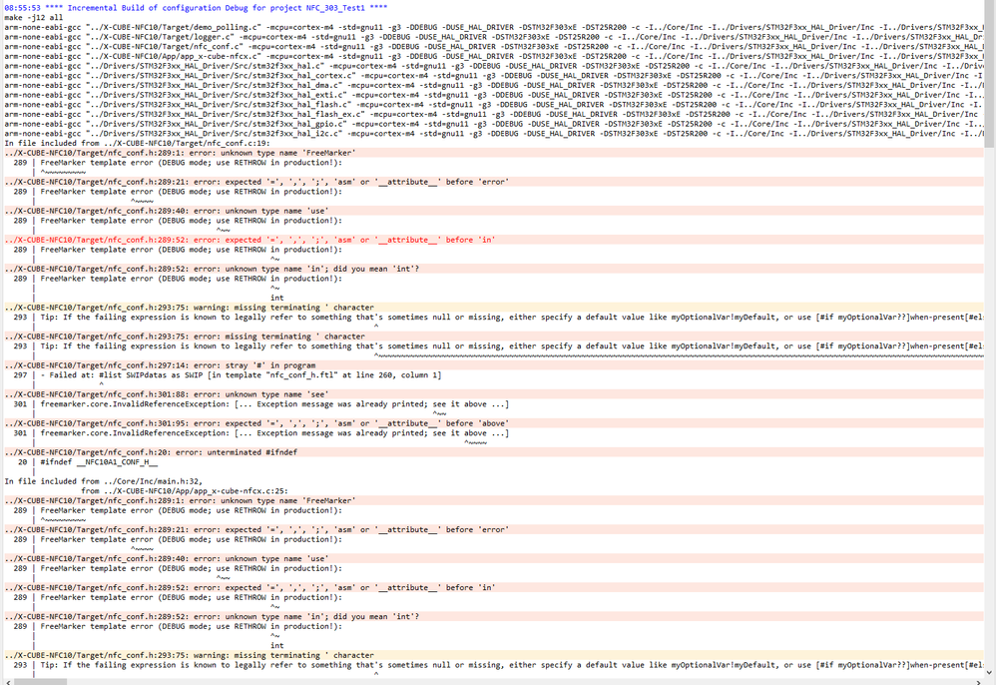
Task: Click the gcc line compiling stm32f3xx_hal_i2c.c
Action: pyautogui.click(x=494, y=134)
